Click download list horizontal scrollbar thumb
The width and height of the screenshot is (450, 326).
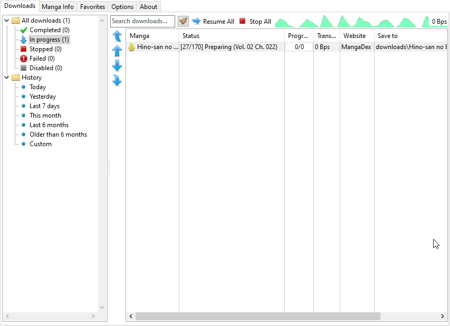point(258,317)
